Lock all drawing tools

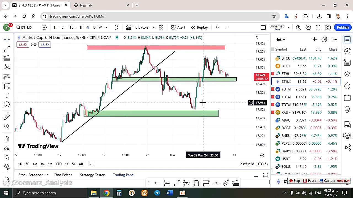coord(7,158)
